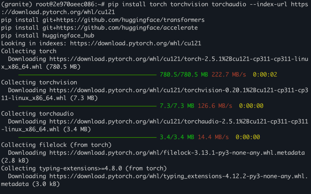The image size is (311, 194).
Task: Click the '780.5/780.5 MB' size readout
Action: pyautogui.click(x=184, y=75)
